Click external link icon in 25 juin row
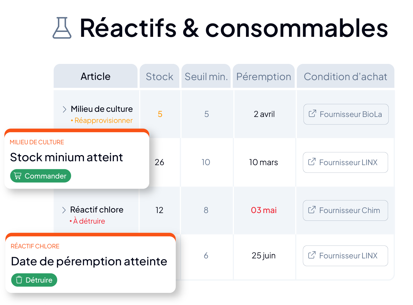413x305 pixels. (312, 255)
